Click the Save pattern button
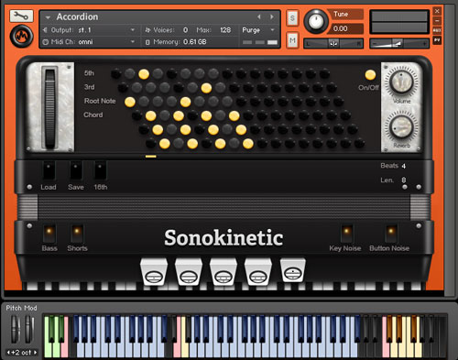This screenshot has width=458, height=360. pyautogui.click(x=76, y=171)
